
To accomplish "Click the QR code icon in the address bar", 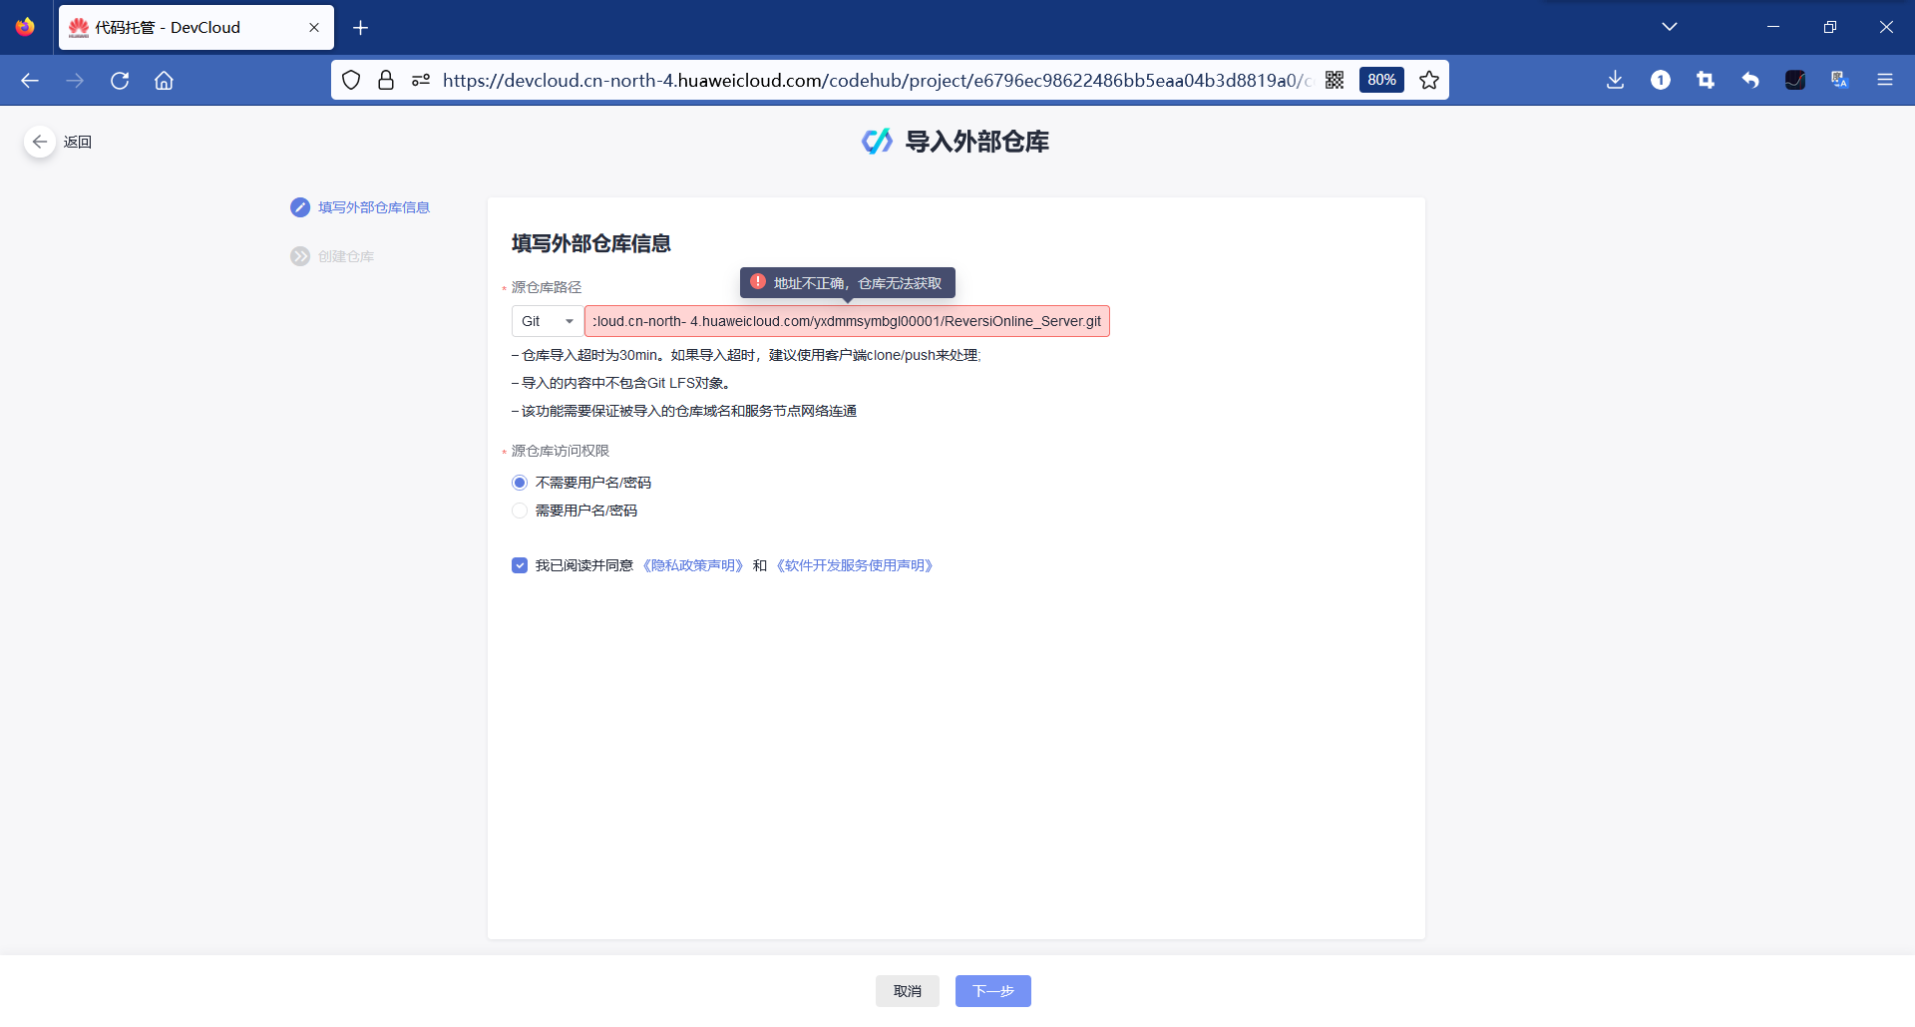I will (1336, 80).
